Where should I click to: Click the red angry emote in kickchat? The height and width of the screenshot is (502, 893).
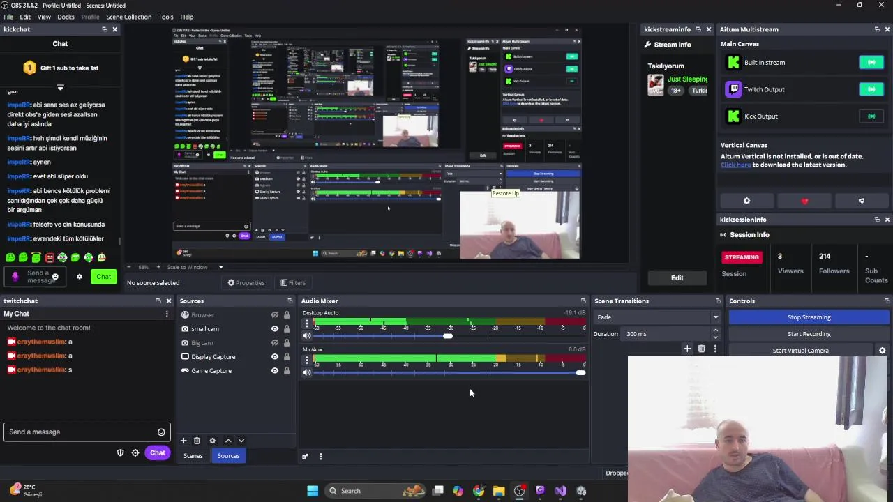(x=50, y=258)
